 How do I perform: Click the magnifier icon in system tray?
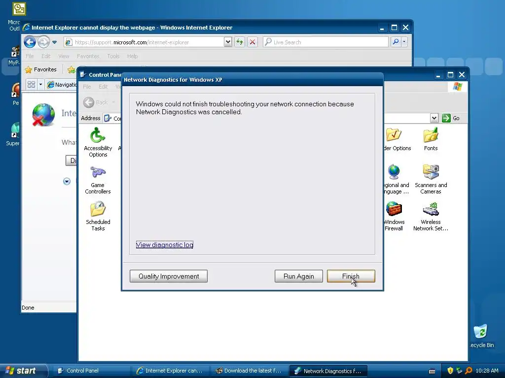(x=469, y=371)
